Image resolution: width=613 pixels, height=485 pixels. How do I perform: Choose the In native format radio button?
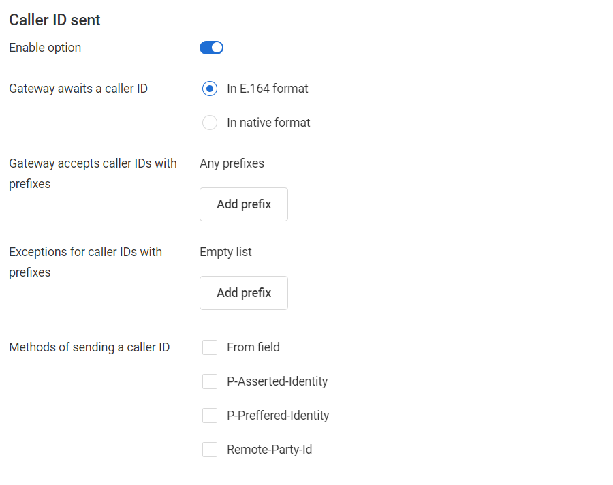coord(210,123)
